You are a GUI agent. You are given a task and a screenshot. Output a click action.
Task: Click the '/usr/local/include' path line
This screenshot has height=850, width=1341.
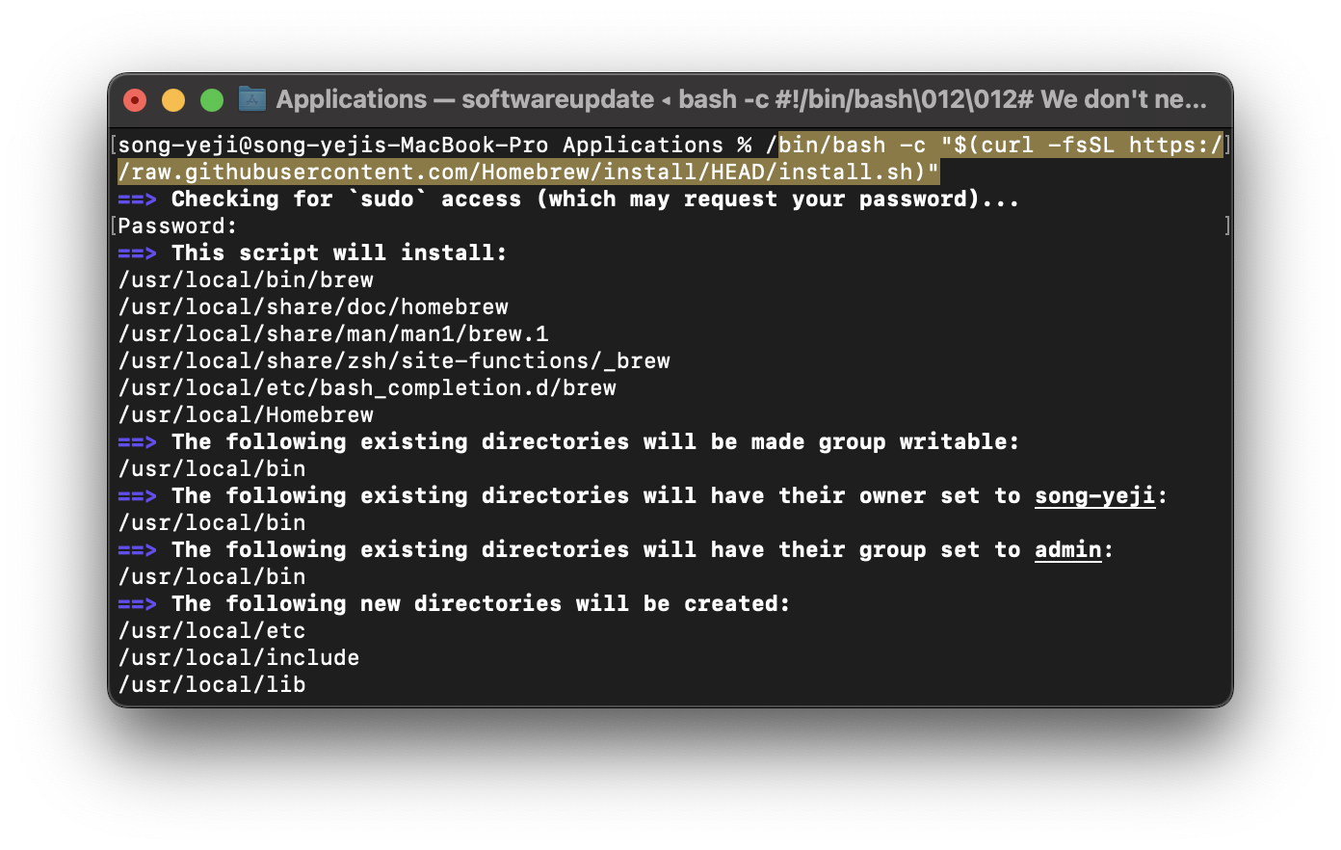pos(239,657)
